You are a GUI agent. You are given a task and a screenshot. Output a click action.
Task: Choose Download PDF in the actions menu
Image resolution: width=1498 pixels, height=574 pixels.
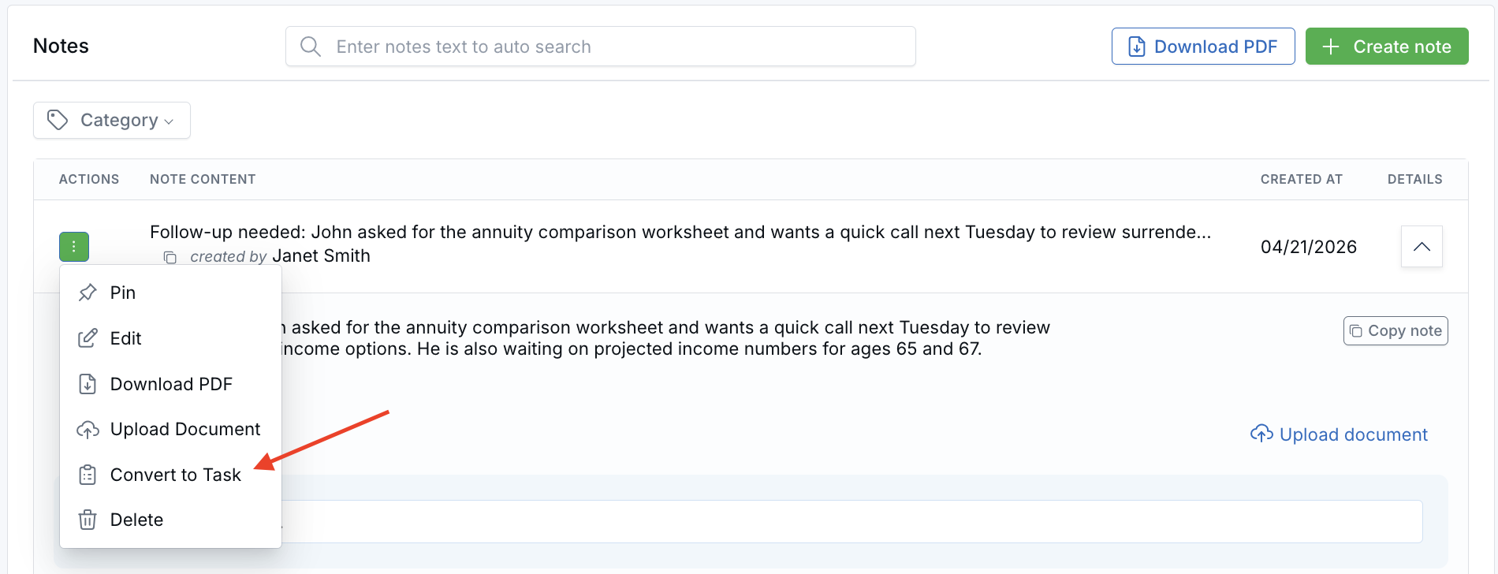click(171, 384)
